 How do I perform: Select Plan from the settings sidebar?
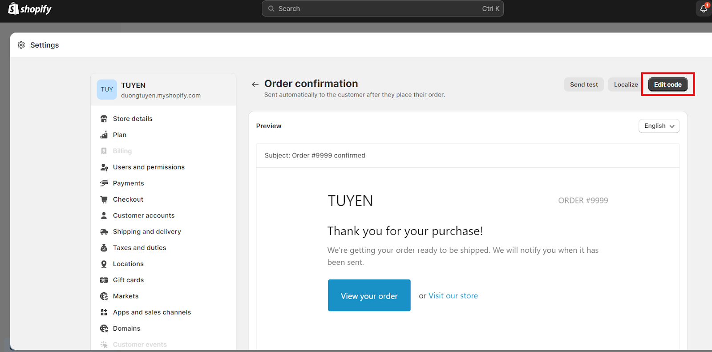pyautogui.click(x=119, y=134)
